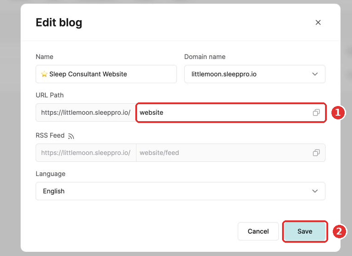
Task: Cancel editing the blog
Action: click(258, 231)
